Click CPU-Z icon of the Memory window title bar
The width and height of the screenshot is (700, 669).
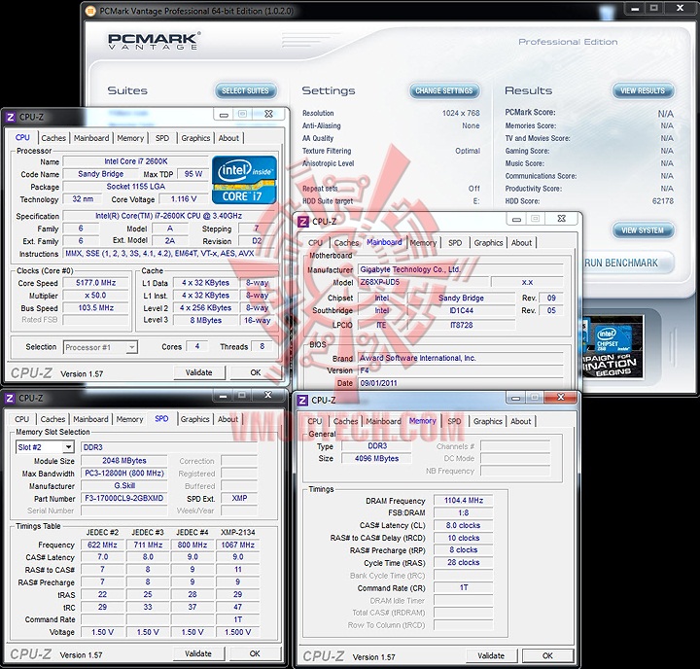[302, 401]
